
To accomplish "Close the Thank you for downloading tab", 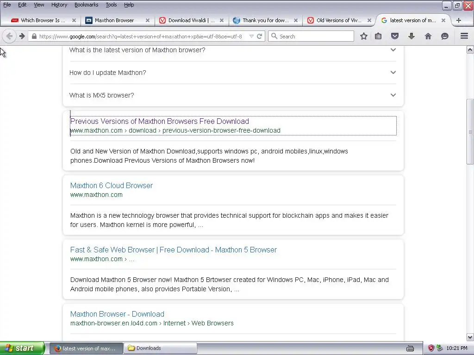I will pos(296,20).
